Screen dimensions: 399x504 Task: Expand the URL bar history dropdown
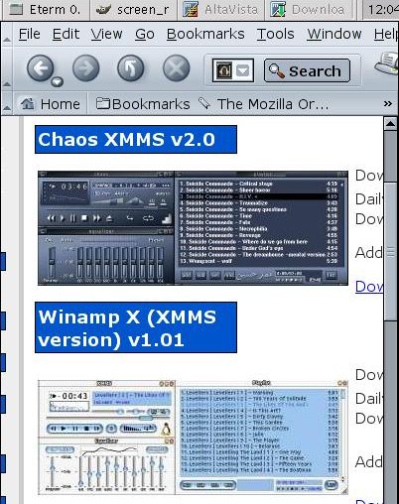click(x=243, y=70)
